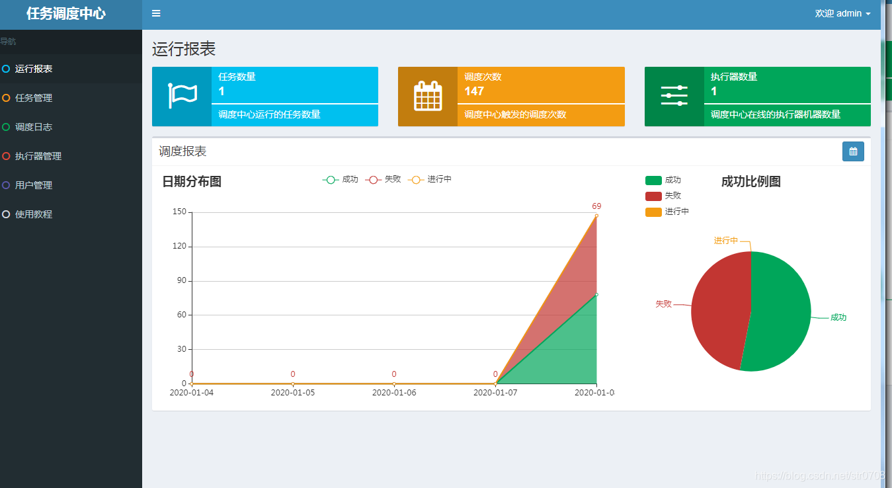892x488 pixels.
Task: Click the orange circle icon beside 任务管理
Action: click(6, 98)
